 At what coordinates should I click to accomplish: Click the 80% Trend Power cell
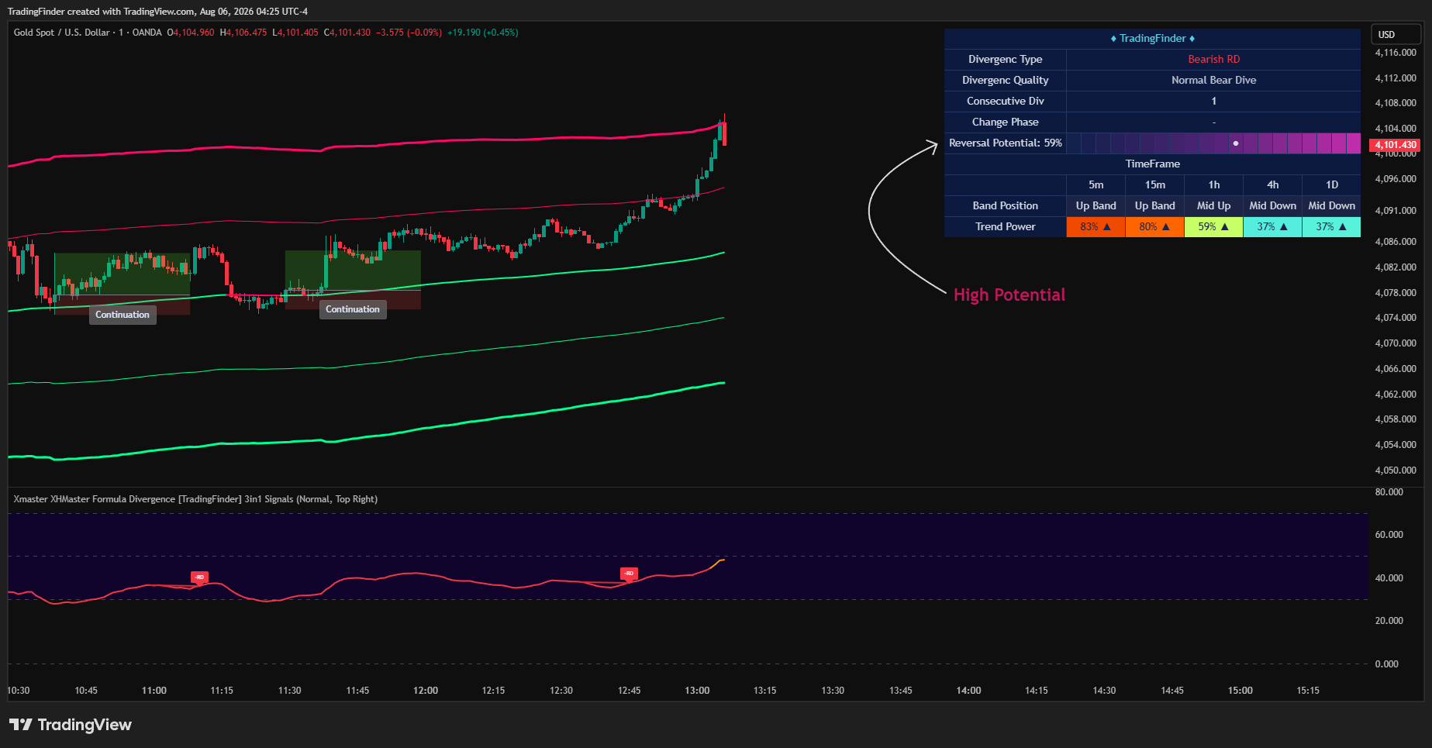click(x=1154, y=226)
